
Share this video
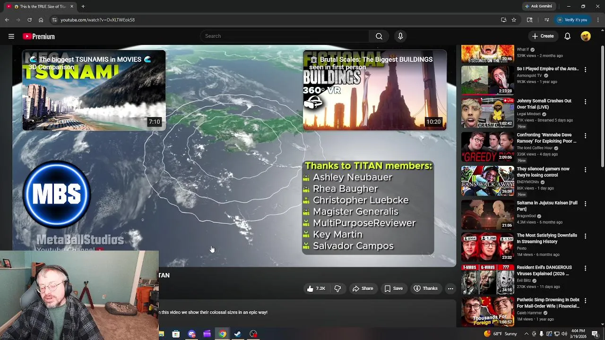[x=363, y=289]
